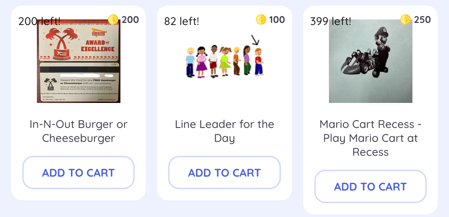Image resolution: width=449 pixels, height=217 pixels.
Task: Add Mario Cart Recess to cart
Action: [x=370, y=187]
